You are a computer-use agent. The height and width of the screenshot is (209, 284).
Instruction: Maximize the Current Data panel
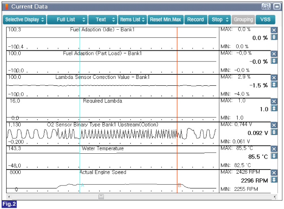click(x=277, y=7)
